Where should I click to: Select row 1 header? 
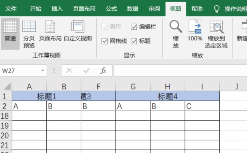click(x=6, y=96)
